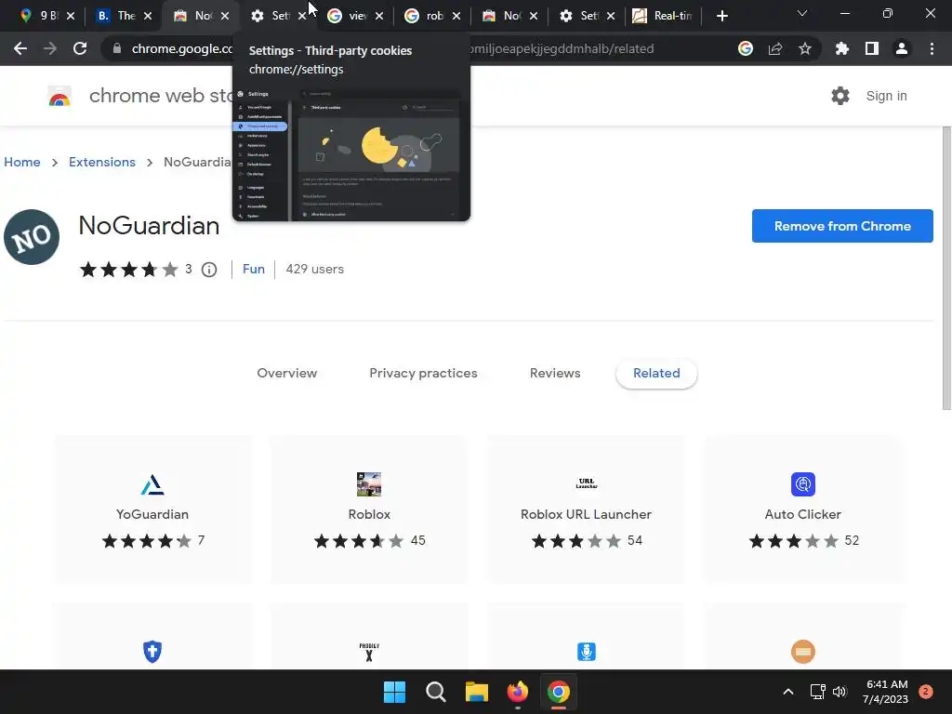Click the Roblox extension icon
The width and height of the screenshot is (952, 714).
[369, 484]
